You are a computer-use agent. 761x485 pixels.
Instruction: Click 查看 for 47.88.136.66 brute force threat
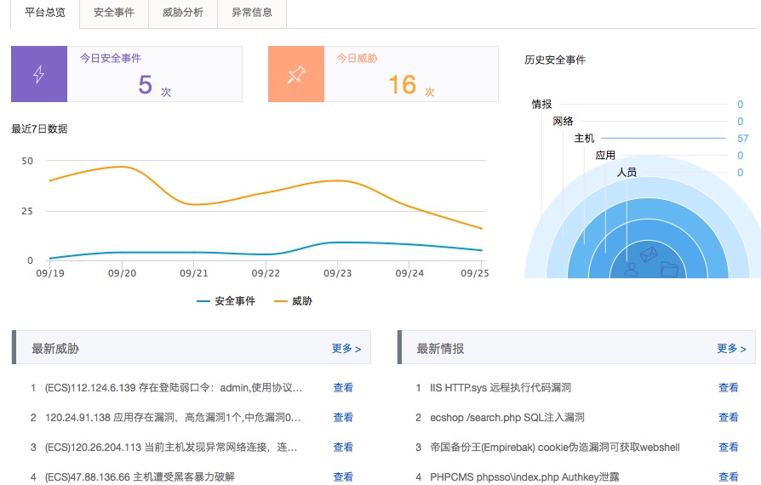point(343,476)
